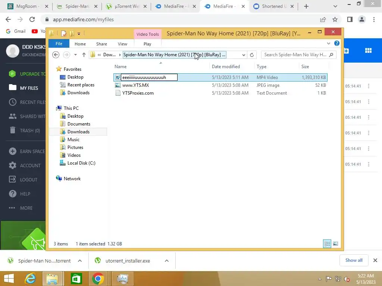The width and height of the screenshot is (382, 286).
Task: Open the File ribbon tab in Explorer
Action: click(59, 44)
